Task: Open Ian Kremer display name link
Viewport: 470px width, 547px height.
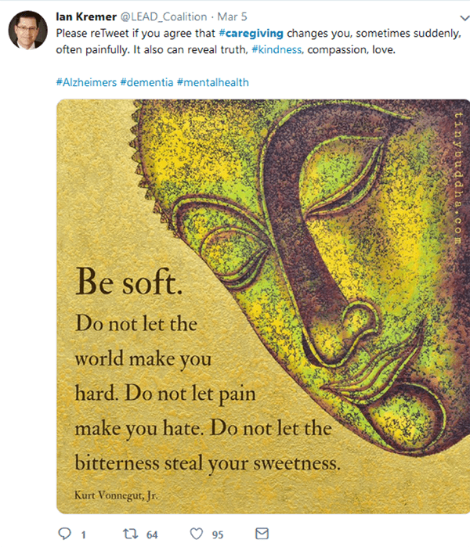Action: pos(86,16)
